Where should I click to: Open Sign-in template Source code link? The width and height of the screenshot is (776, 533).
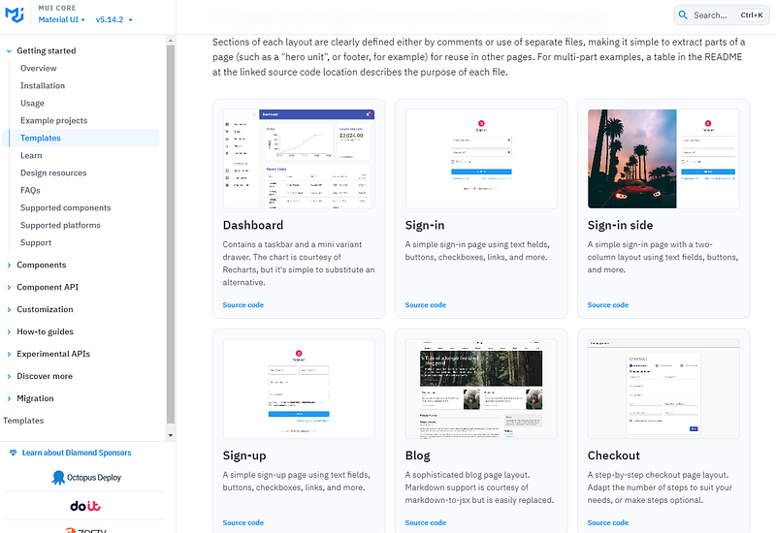click(426, 305)
